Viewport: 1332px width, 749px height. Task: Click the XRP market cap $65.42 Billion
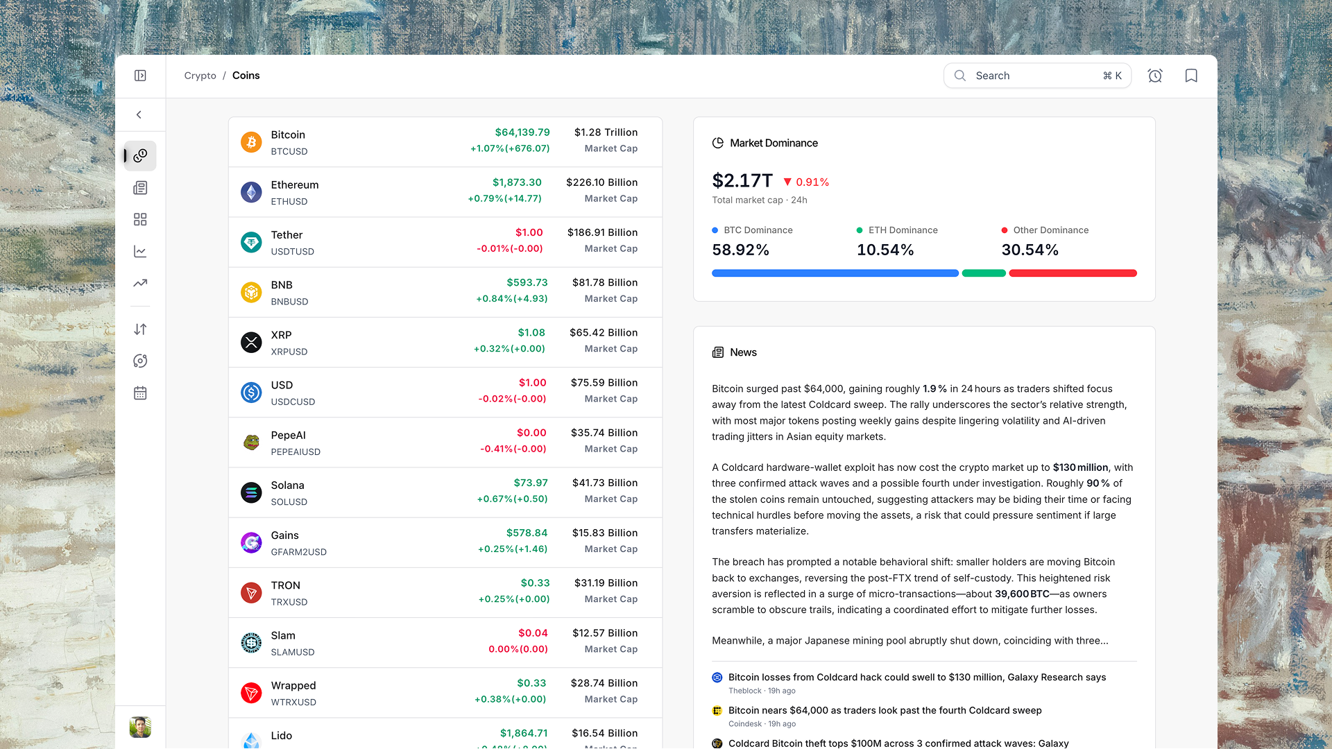604,332
